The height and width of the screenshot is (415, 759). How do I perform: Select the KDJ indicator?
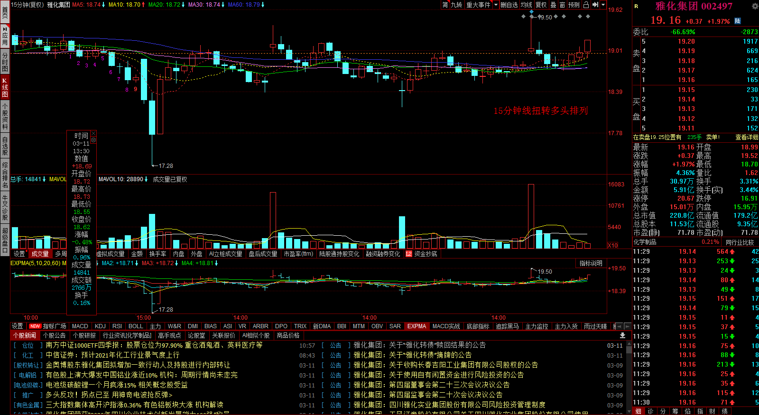pos(100,326)
